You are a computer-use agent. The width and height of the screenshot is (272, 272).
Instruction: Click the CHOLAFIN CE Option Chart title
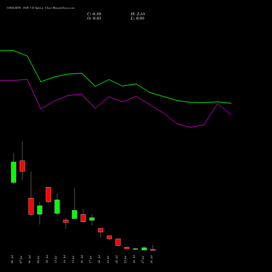pyautogui.click(x=40, y=8)
